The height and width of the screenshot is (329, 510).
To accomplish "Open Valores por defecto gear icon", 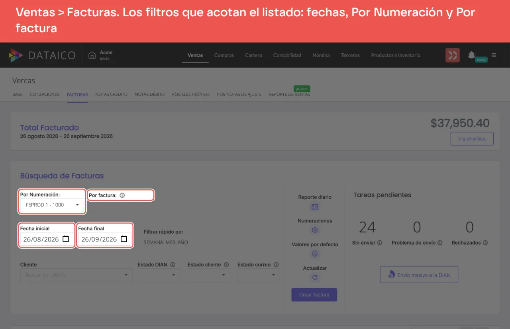I will point(315,254).
